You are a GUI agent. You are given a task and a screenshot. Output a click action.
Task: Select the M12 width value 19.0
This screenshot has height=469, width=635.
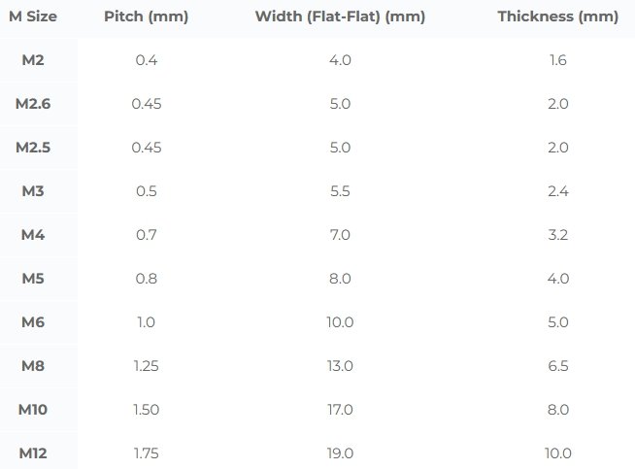(340, 453)
